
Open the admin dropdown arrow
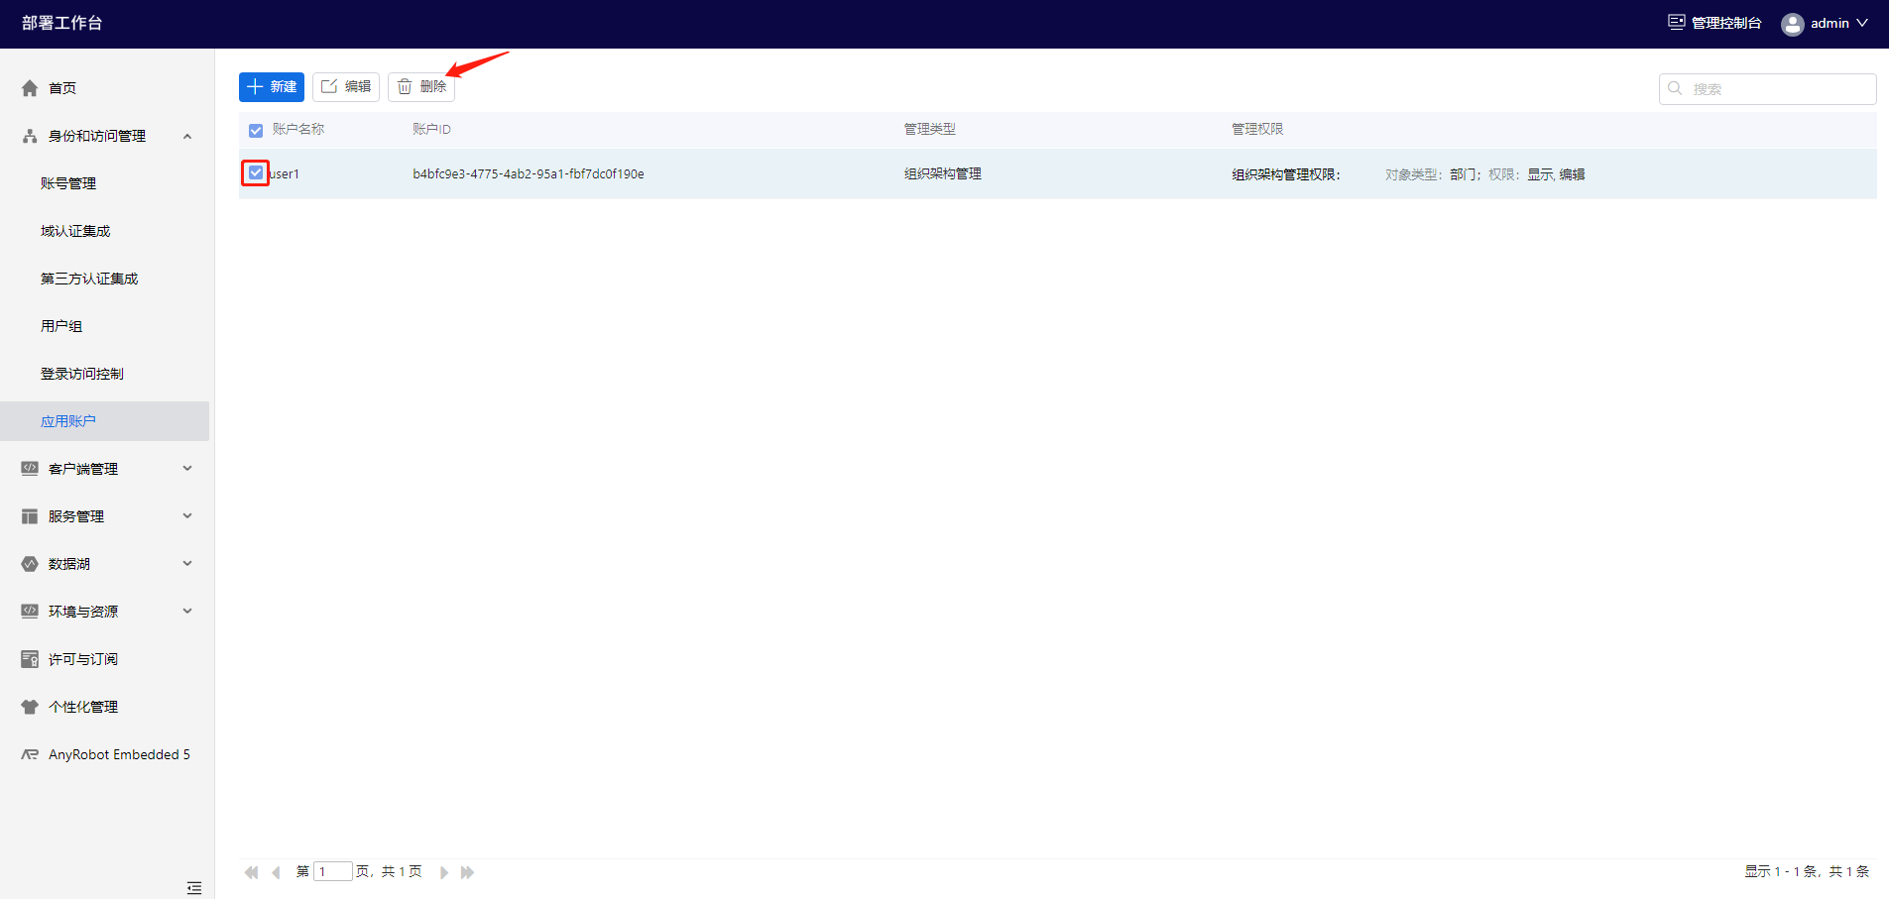coord(1862,23)
